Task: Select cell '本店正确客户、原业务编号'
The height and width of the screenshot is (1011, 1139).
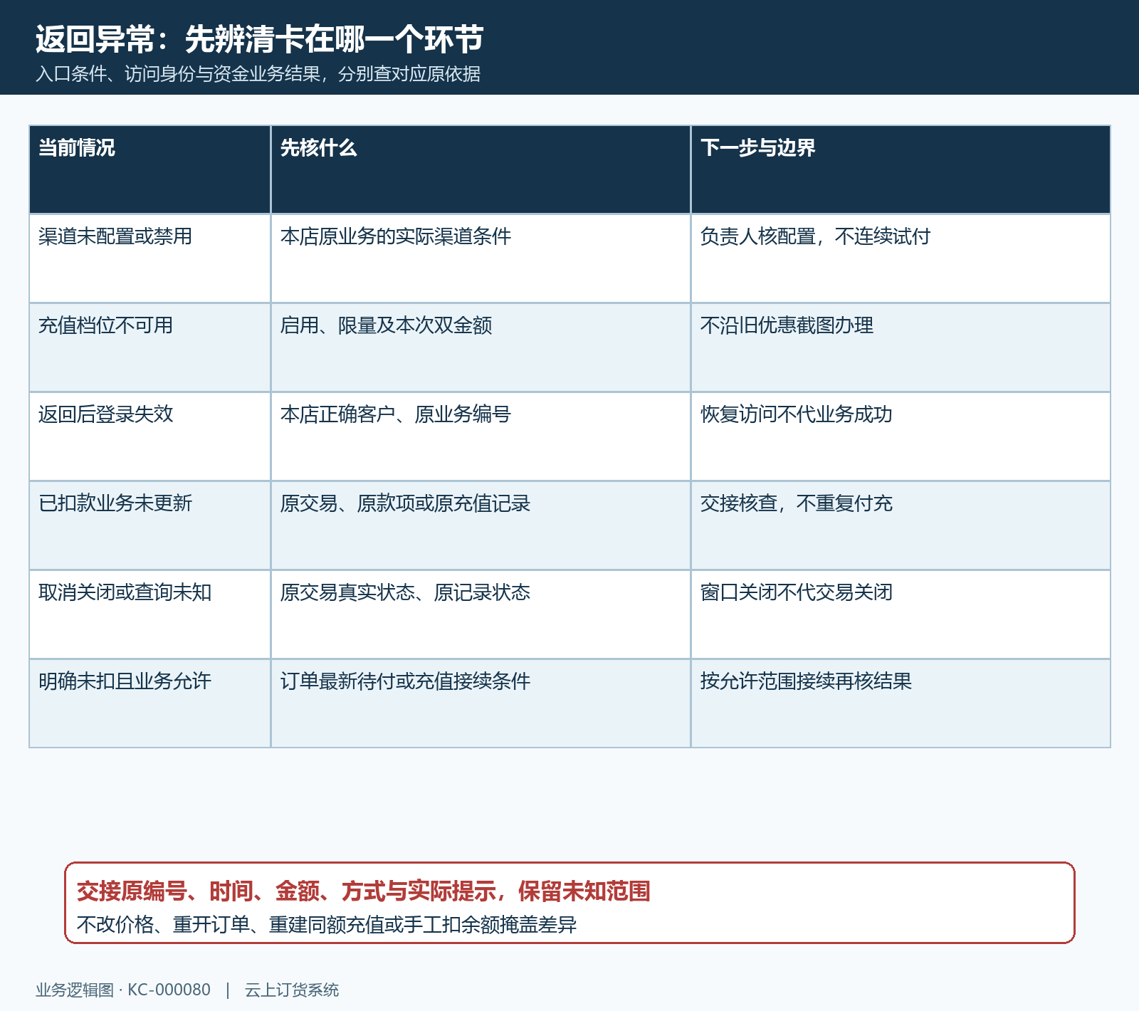Action: pos(481,436)
